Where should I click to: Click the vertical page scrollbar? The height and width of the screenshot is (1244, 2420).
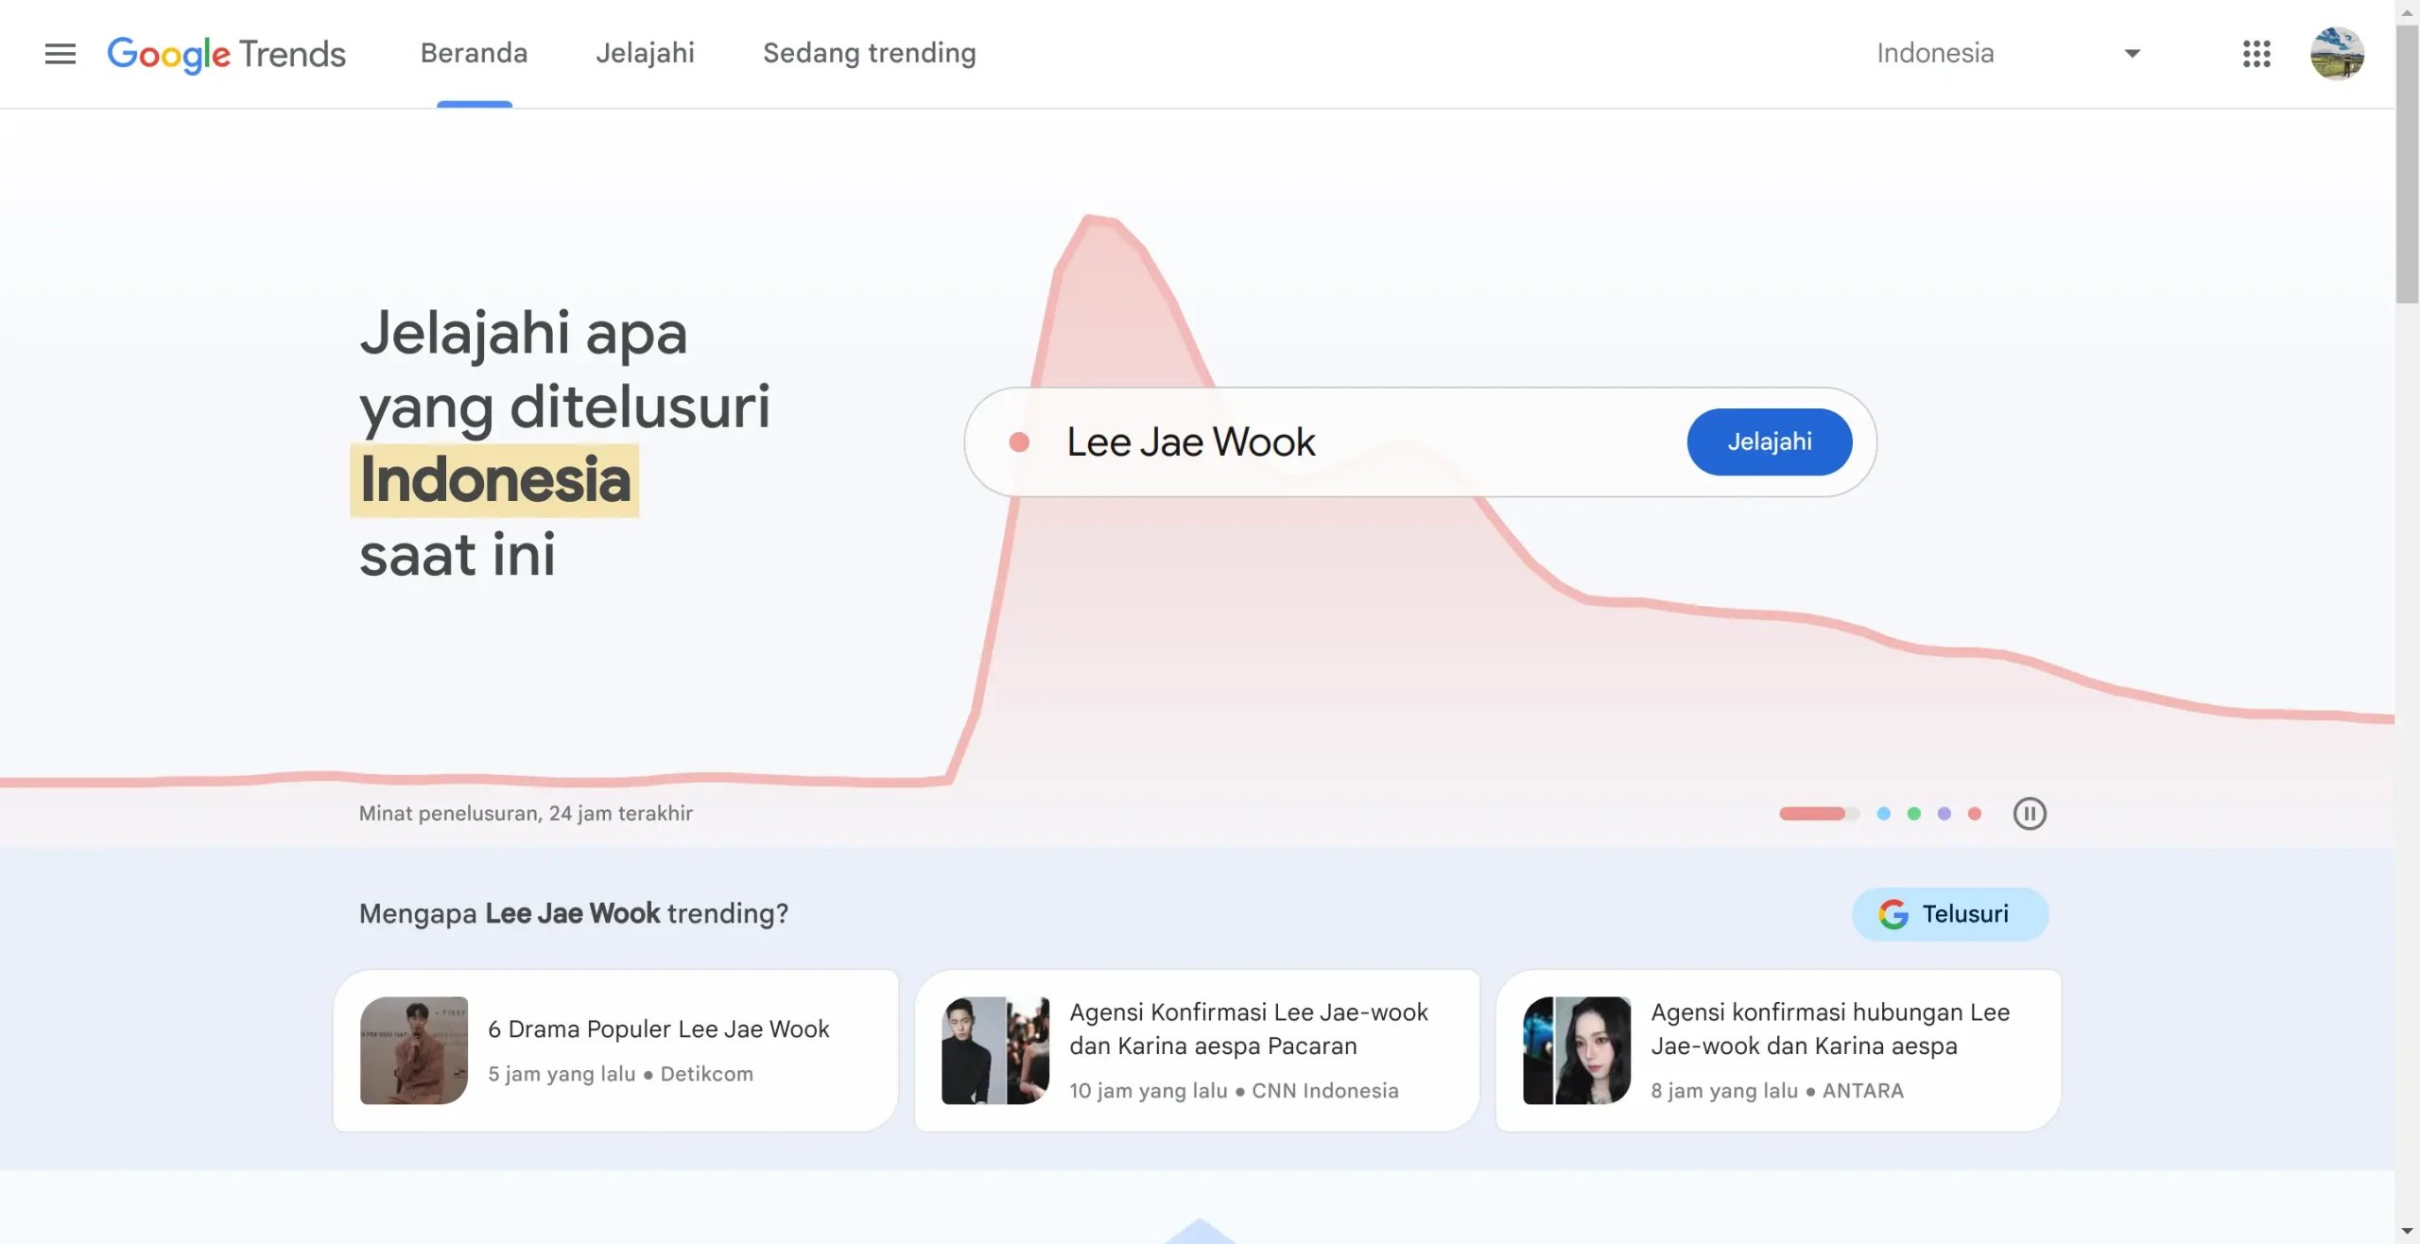point(2407,164)
